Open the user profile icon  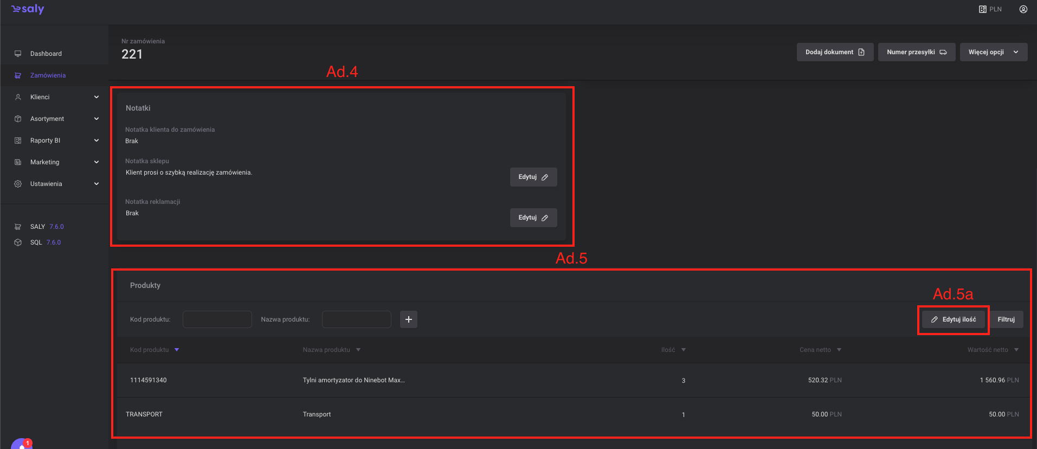(1023, 9)
